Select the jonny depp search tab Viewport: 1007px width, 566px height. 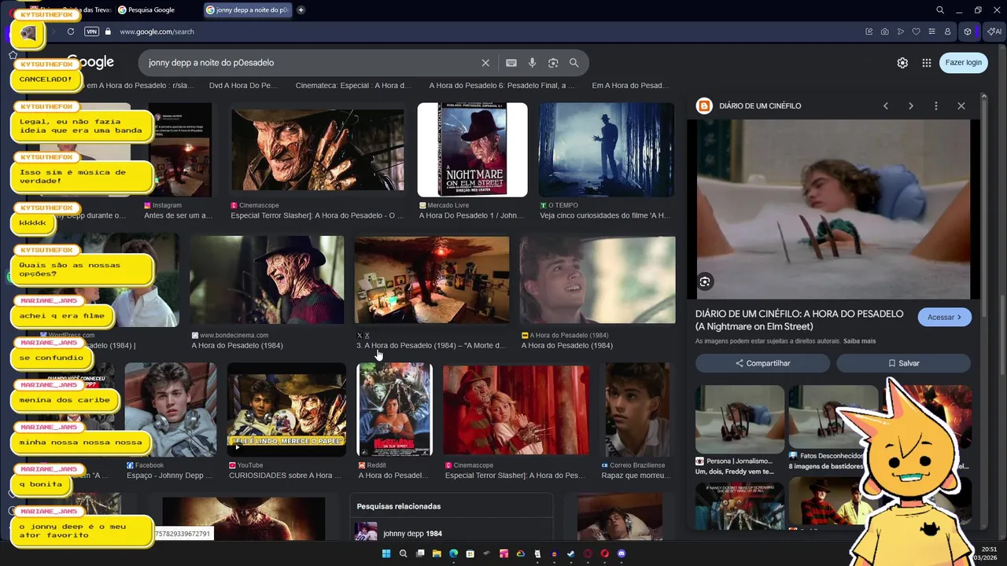[x=248, y=10]
